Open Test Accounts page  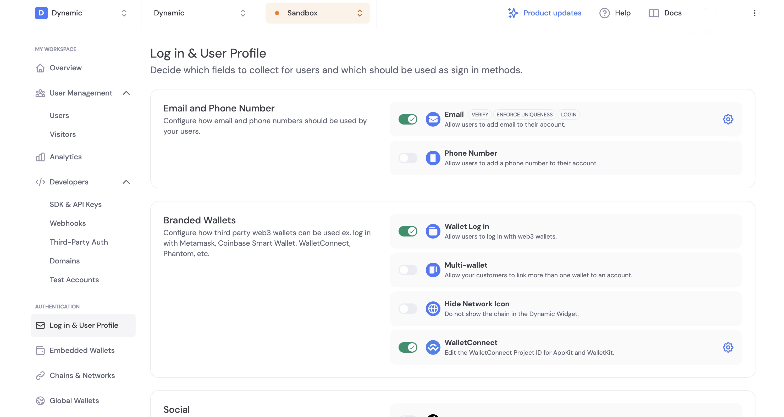pyautogui.click(x=74, y=280)
